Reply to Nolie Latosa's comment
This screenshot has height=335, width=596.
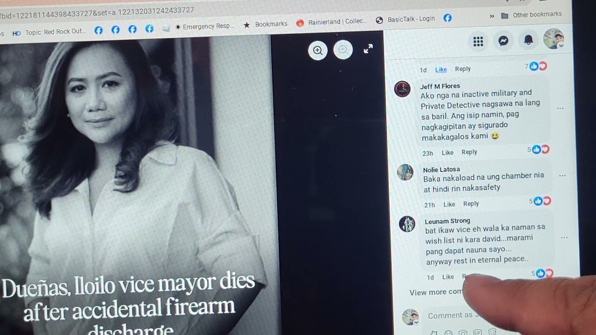point(471,204)
